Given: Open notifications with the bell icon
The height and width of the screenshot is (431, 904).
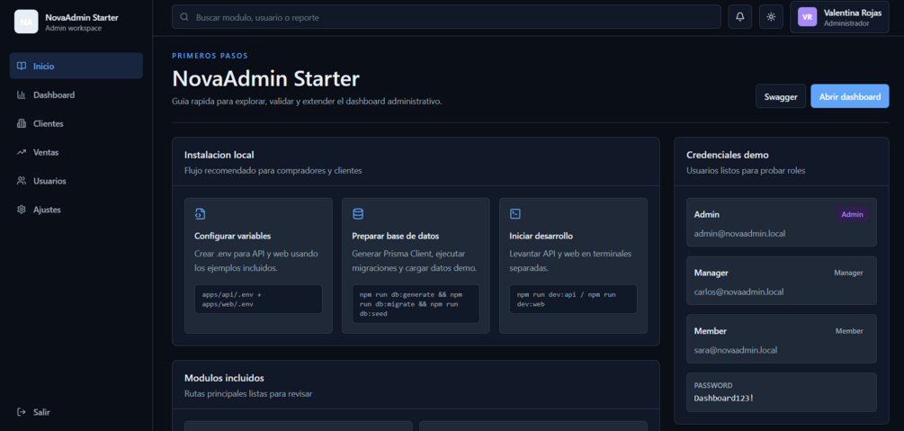Looking at the screenshot, I should pyautogui.click(x=739, y=17).
